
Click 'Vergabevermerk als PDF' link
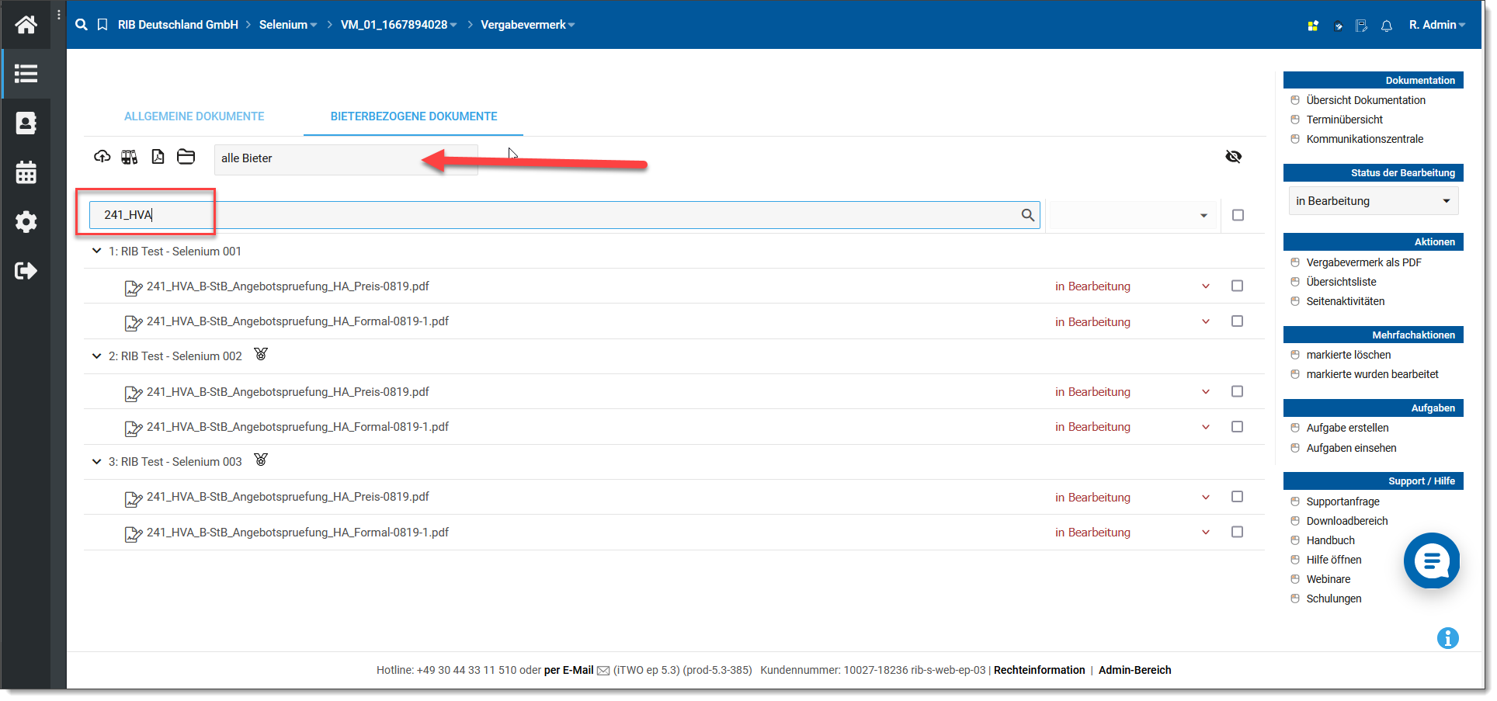[1363, 262]
